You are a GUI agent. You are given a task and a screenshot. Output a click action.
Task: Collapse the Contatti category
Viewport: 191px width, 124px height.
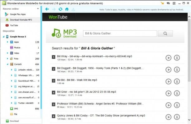coord(7,64)
